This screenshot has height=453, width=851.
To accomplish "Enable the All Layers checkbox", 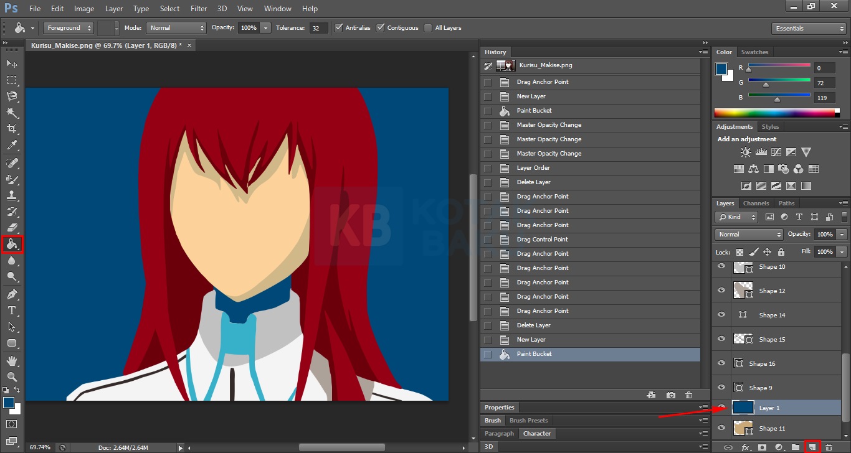I will [428, 27].
